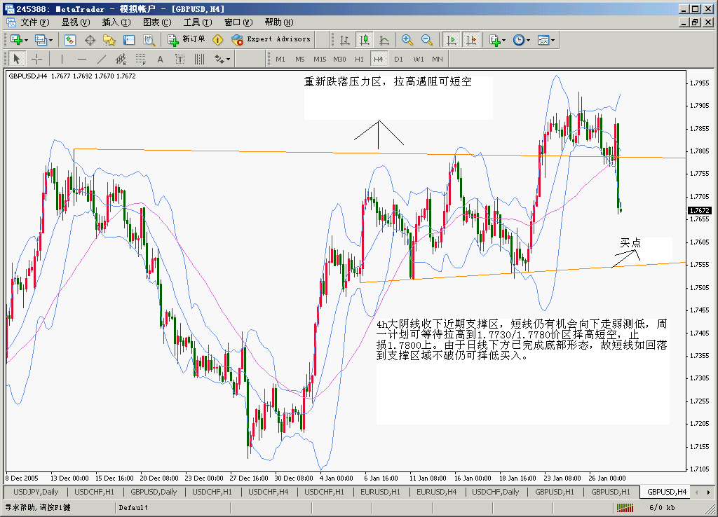Click the zoom out magnifier icon
The width and height of the screenshot is (718, 517).
426,40
